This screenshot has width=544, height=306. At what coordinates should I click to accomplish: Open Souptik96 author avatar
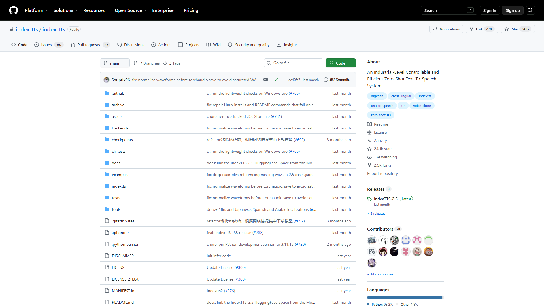pyautogui.click(x=107, y=80)
